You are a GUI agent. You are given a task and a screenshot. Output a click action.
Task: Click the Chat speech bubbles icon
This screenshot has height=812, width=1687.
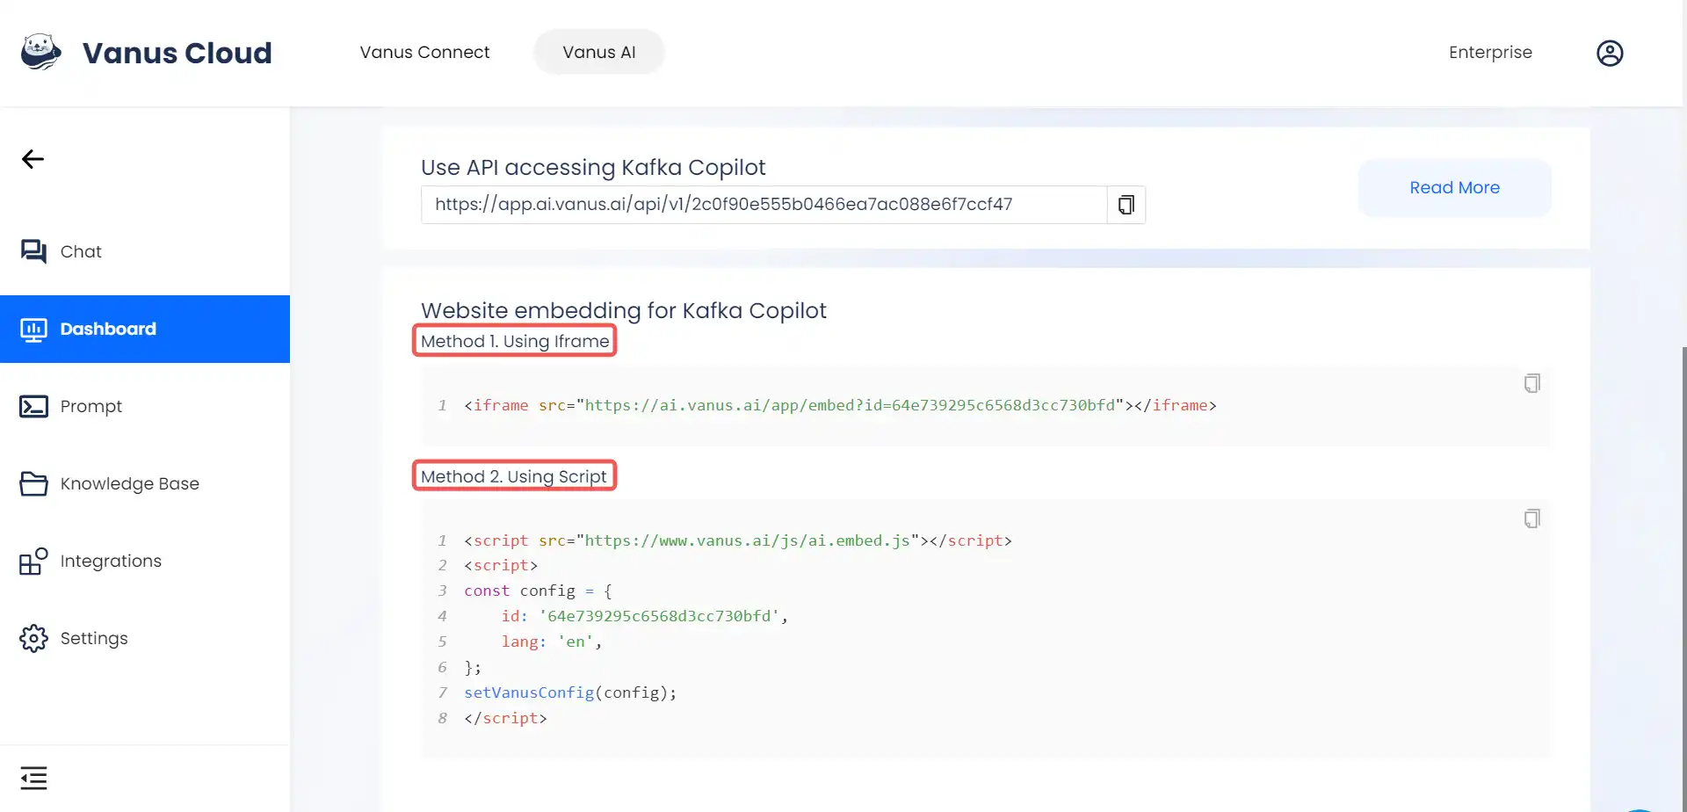point(33,251)
